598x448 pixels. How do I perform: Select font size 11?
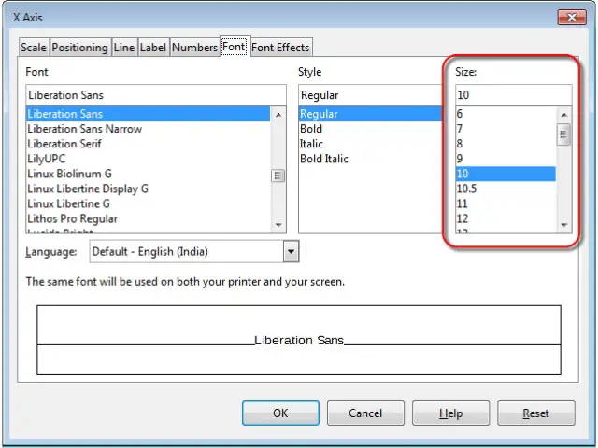pos(505,203)
